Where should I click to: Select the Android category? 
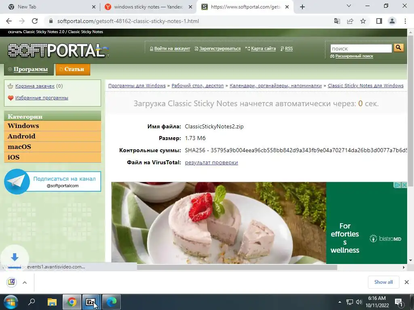[53, 136]
